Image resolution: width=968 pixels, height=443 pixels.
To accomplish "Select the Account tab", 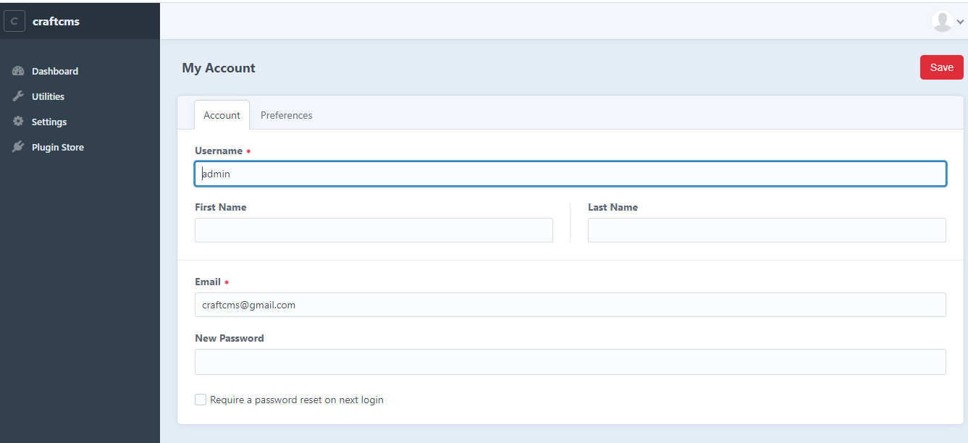I will [x=222, y=115].
